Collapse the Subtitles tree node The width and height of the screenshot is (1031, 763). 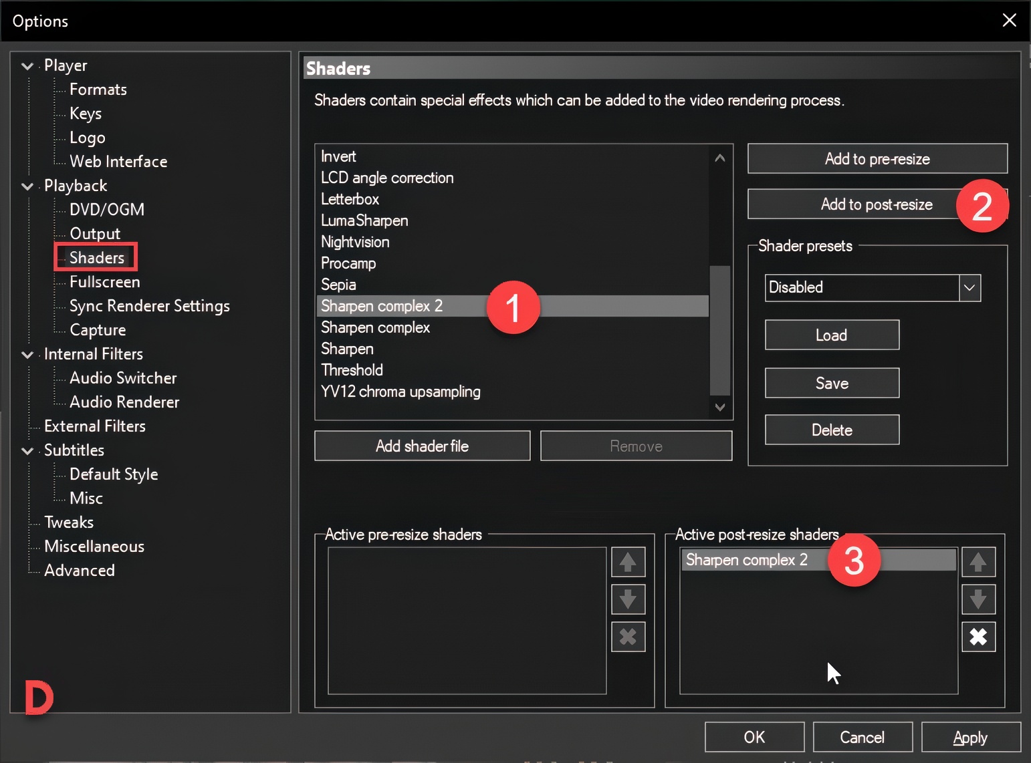(27, 450)
